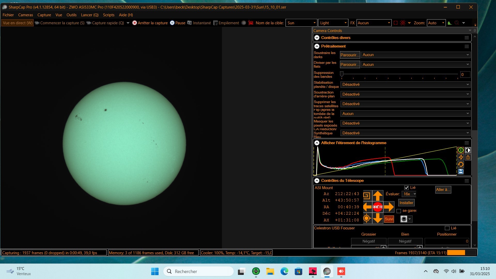Open the Nom de la cible dropdown
The height and width of the screenshot is (279, 496).
(x=301, y=23)
